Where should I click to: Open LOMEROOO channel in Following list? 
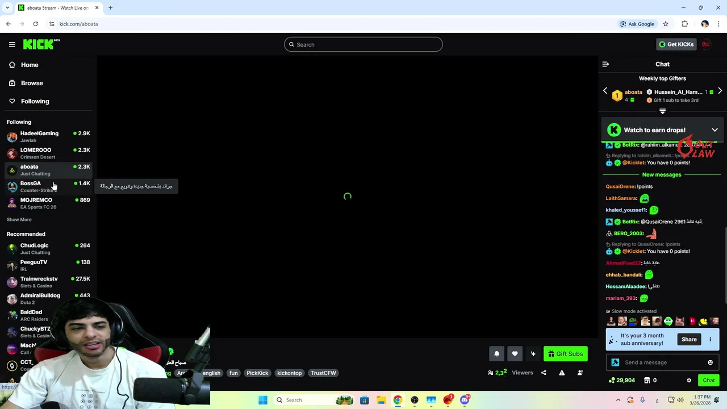click(x=48, y=153)
